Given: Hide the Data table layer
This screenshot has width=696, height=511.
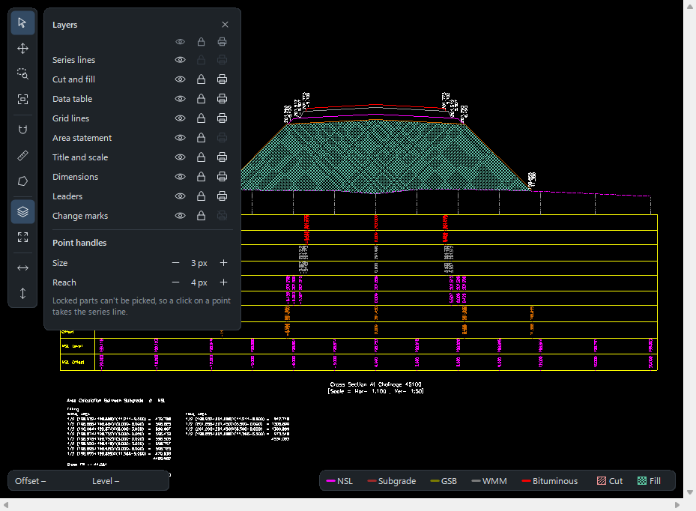Looking at the screenshot, I should point(180,99).
